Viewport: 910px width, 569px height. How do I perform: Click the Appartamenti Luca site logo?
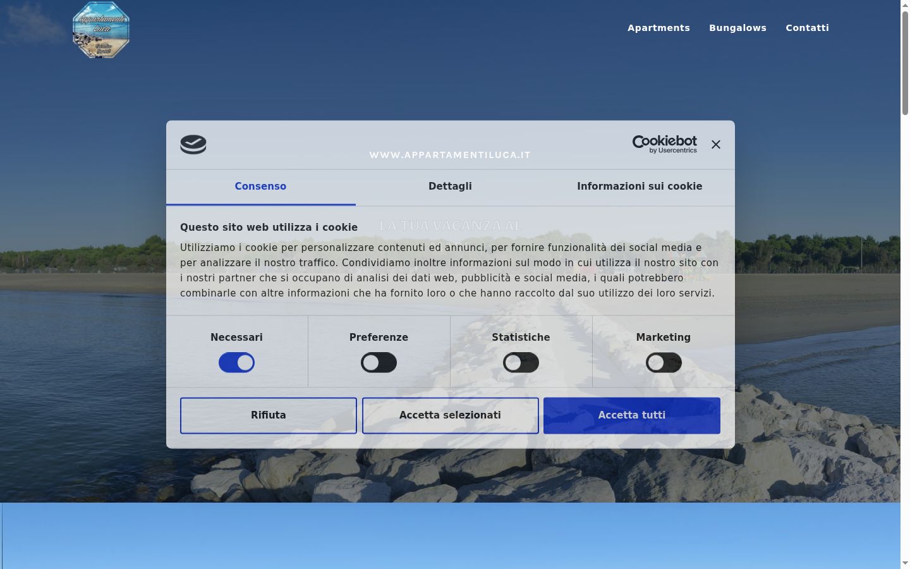click(x=101, y=30)
